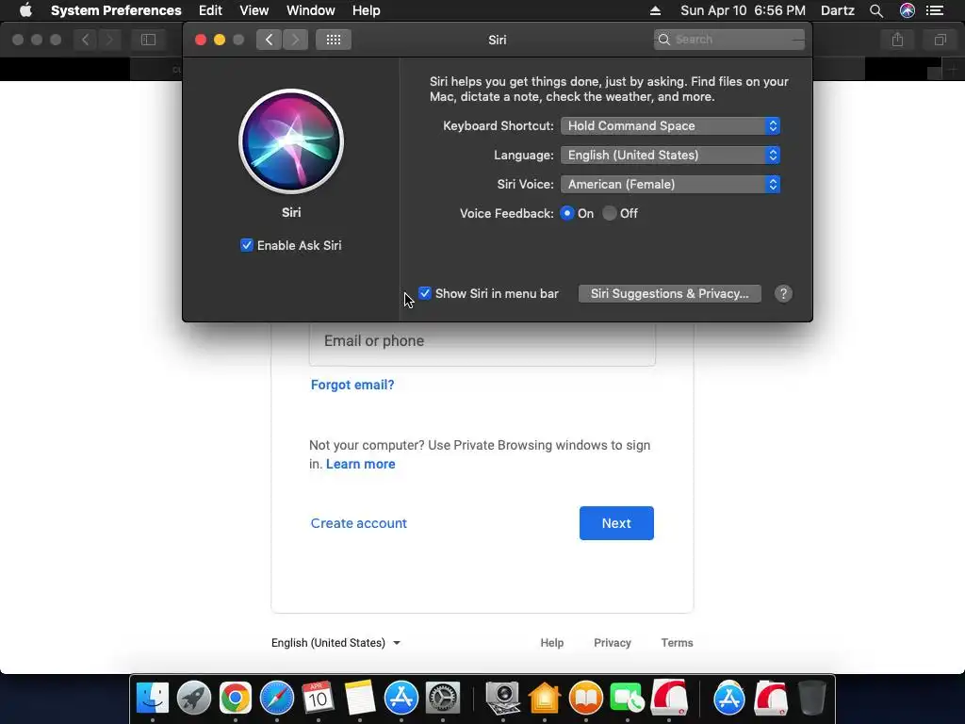Open Books app in Dock
Screen dimensions: 965x724
coord(586,698)
